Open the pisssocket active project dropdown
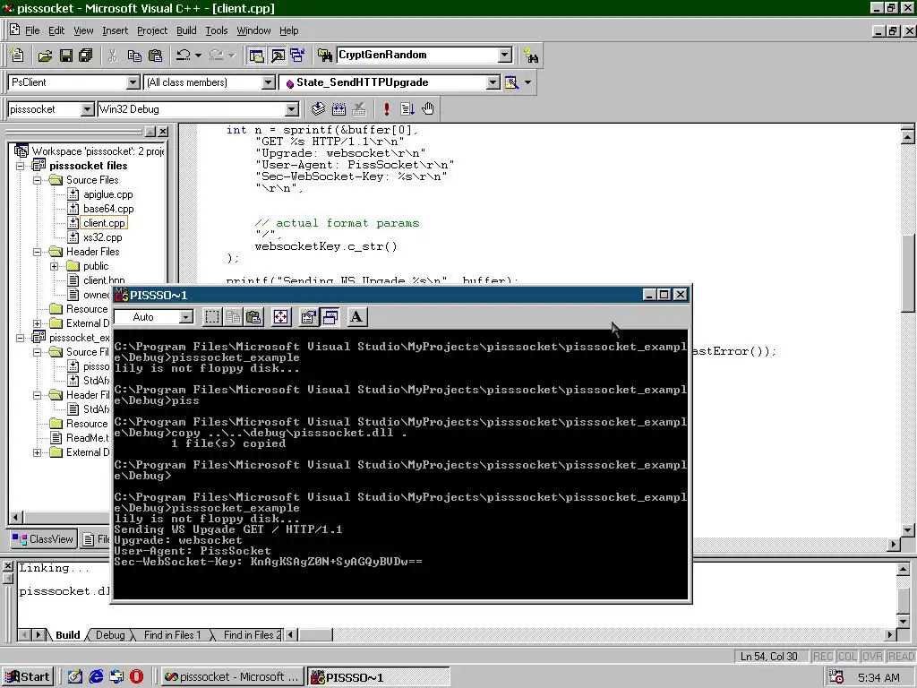The image size is (917, 688). pyautogui.click(x=87, y=108)
